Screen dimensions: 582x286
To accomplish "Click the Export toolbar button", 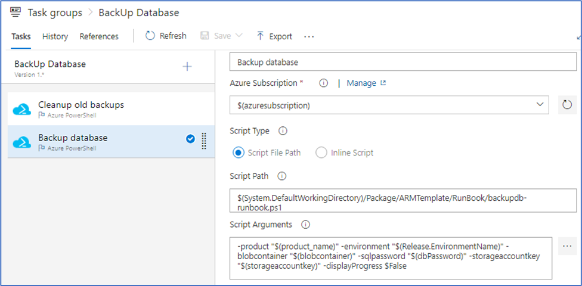I will [274, 36].
